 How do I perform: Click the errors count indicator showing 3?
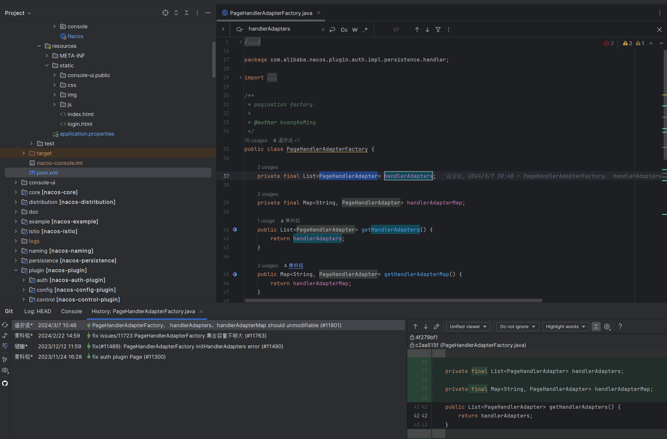point(609,43)
